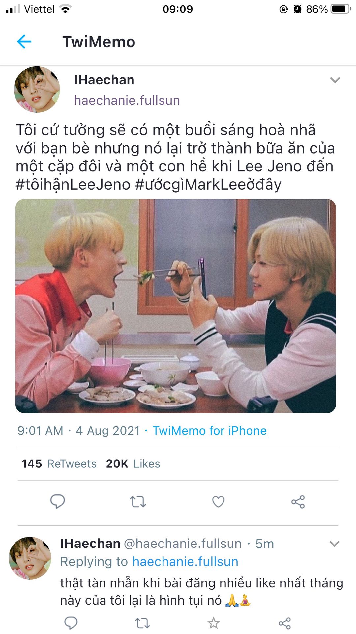Open TwiMemo for iPhone link

point(209,431)
